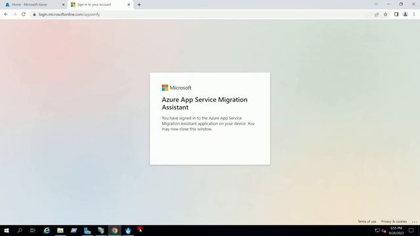
Task: Close the Home - Microsoft Azure tab
Action: 64,5
